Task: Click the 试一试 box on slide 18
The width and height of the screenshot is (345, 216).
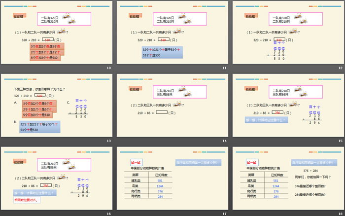Action: 252,163
